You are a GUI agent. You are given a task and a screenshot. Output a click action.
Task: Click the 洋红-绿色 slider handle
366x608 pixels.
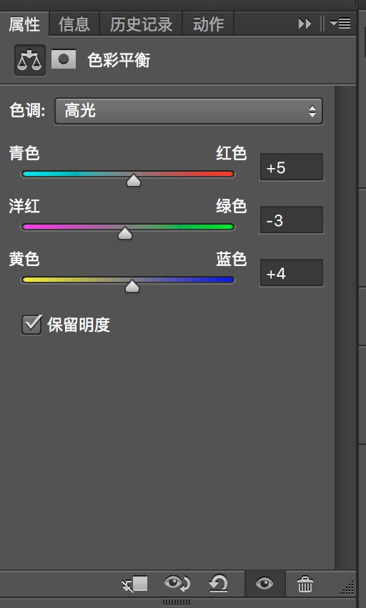(125, 233)
